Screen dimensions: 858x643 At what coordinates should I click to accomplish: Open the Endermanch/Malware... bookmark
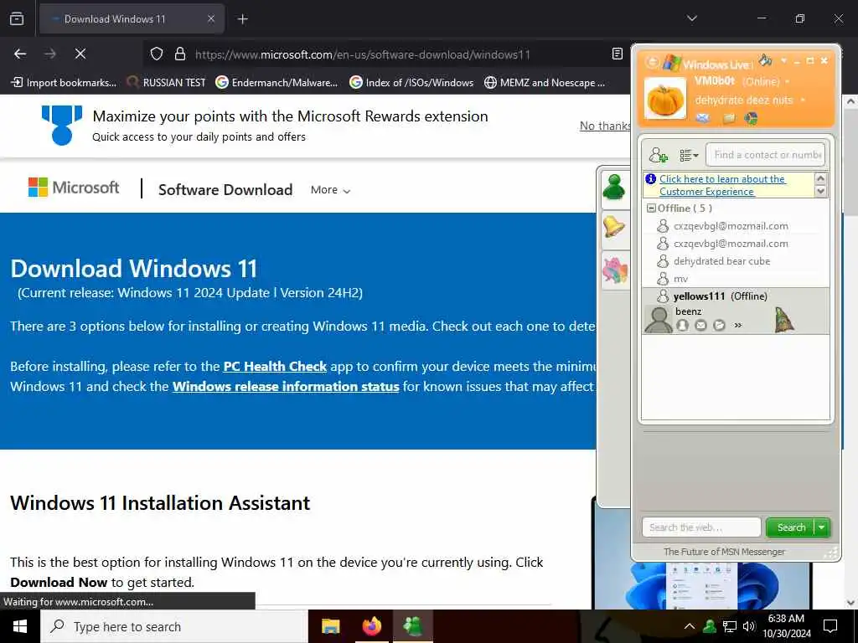point(277,83)
